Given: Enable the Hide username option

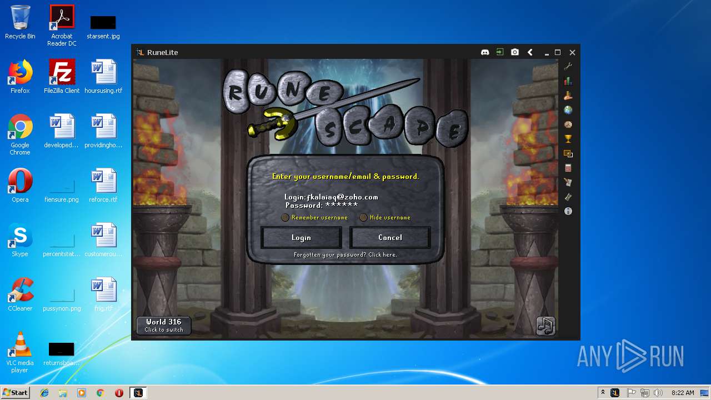Looking at the screenshot, I should tap(363, 217).
